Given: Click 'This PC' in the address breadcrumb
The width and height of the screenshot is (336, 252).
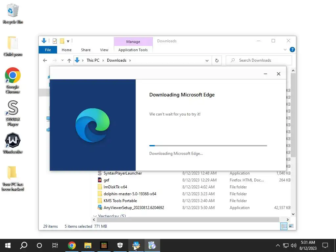Looking at the screenshot, I should (x=93, y=60).
